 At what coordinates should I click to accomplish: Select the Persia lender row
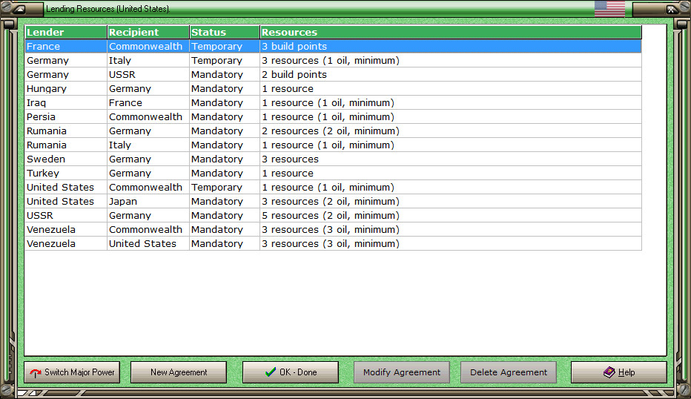[333, 117]
